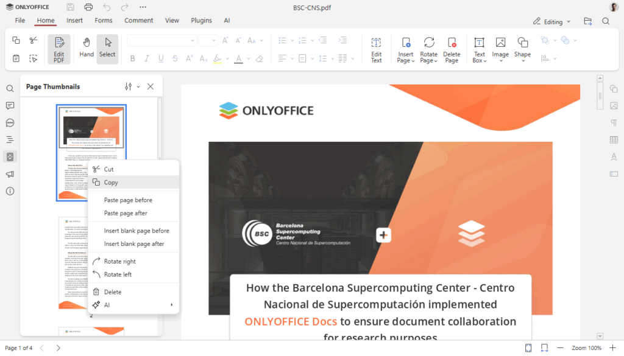Open the Chat panel
The height and width of the screenshot is (356, 624).
click(10, 122)
